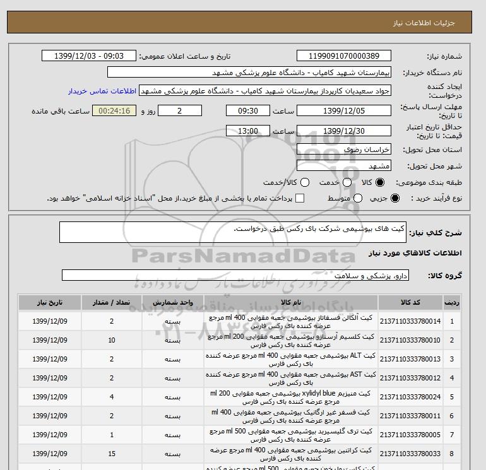Click the ALT kit name in row 3
This screenshot has height=470, width=486.
(291, 360)
